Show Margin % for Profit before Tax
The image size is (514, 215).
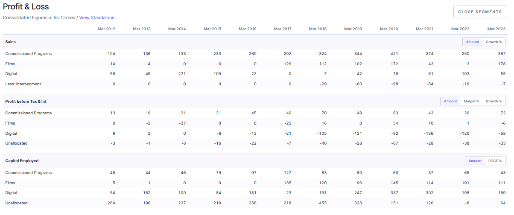pos(471,101)
